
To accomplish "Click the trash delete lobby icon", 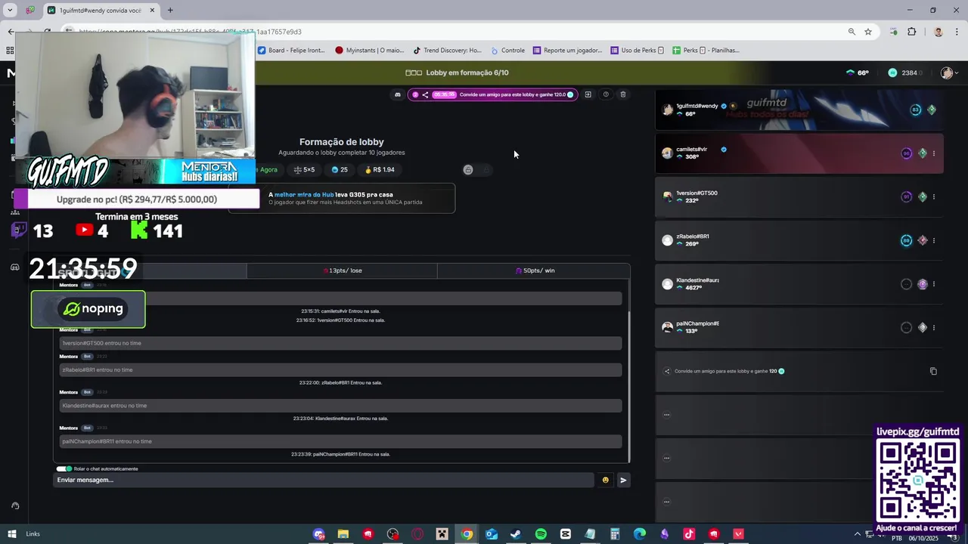I will pyautogui.click(x=623, y=94).
